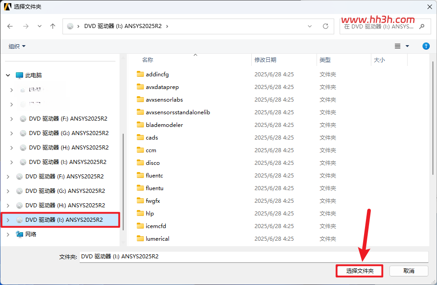437x285 pixels.
Task: Click the cads folder icon
Action: pyautogui.click(x=140, y=137)
